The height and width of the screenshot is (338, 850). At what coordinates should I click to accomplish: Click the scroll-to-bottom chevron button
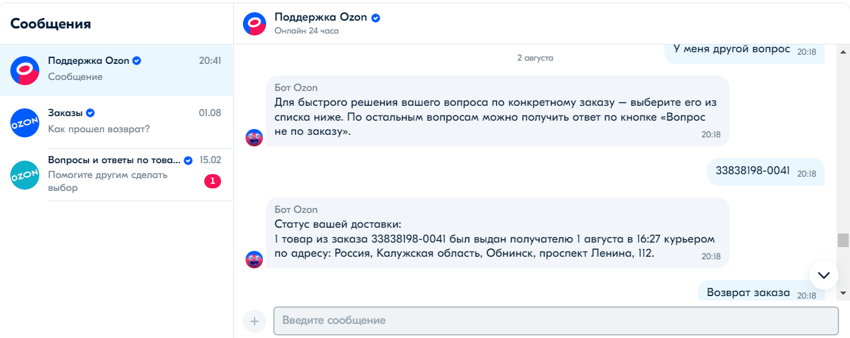coord(824,275)
